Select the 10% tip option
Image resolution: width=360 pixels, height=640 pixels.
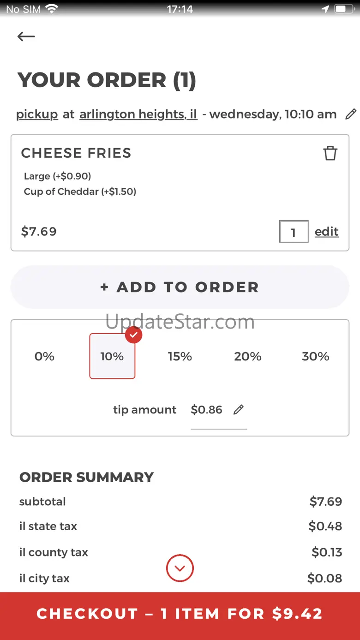[x=112, y=356]
